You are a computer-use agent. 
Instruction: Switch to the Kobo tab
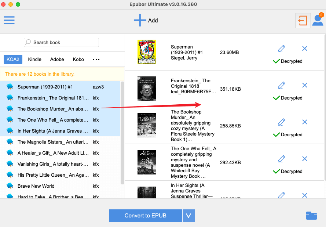78,60
